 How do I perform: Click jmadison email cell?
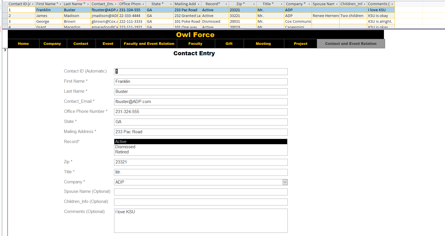(104, 16)
